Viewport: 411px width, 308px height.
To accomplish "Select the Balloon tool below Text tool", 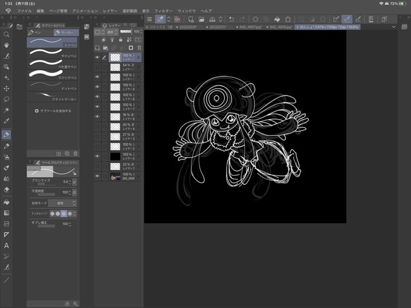I will point(6,257).
